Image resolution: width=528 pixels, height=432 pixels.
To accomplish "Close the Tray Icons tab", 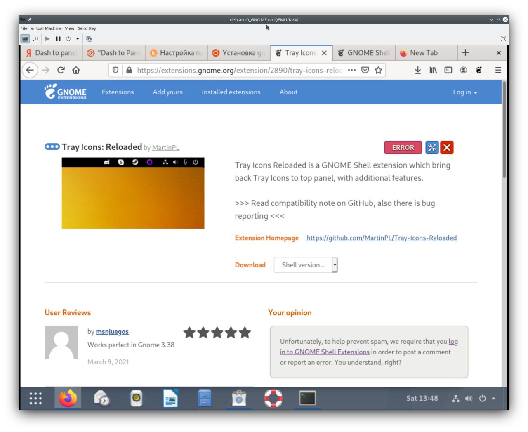I will [x=324, y=53].
